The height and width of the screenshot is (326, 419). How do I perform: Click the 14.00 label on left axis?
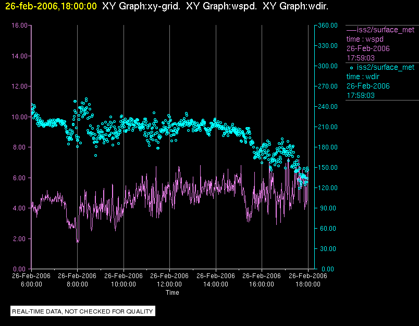coord(19,56)
